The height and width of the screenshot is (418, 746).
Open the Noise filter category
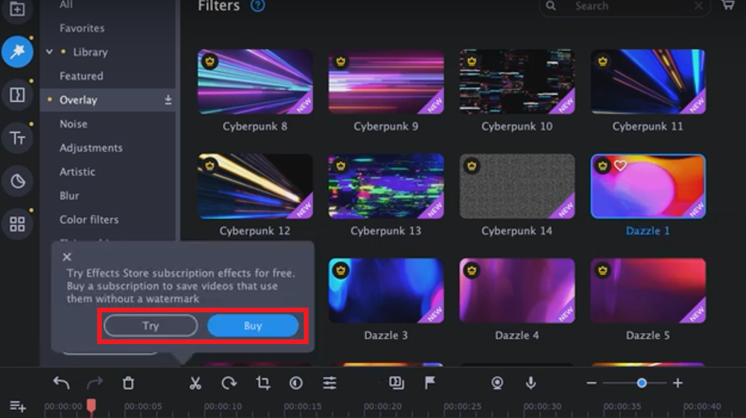click(73, 124)
